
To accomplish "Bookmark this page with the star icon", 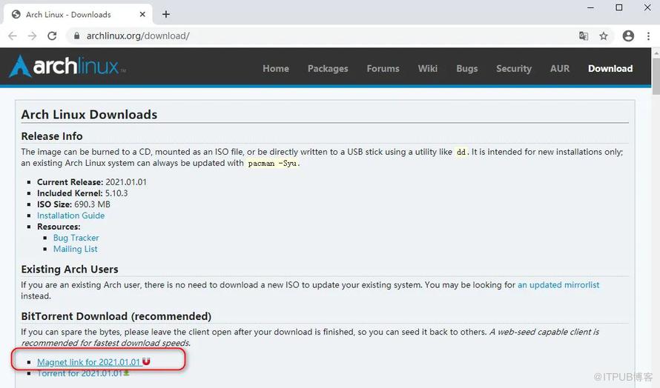I will click(604, 36).
